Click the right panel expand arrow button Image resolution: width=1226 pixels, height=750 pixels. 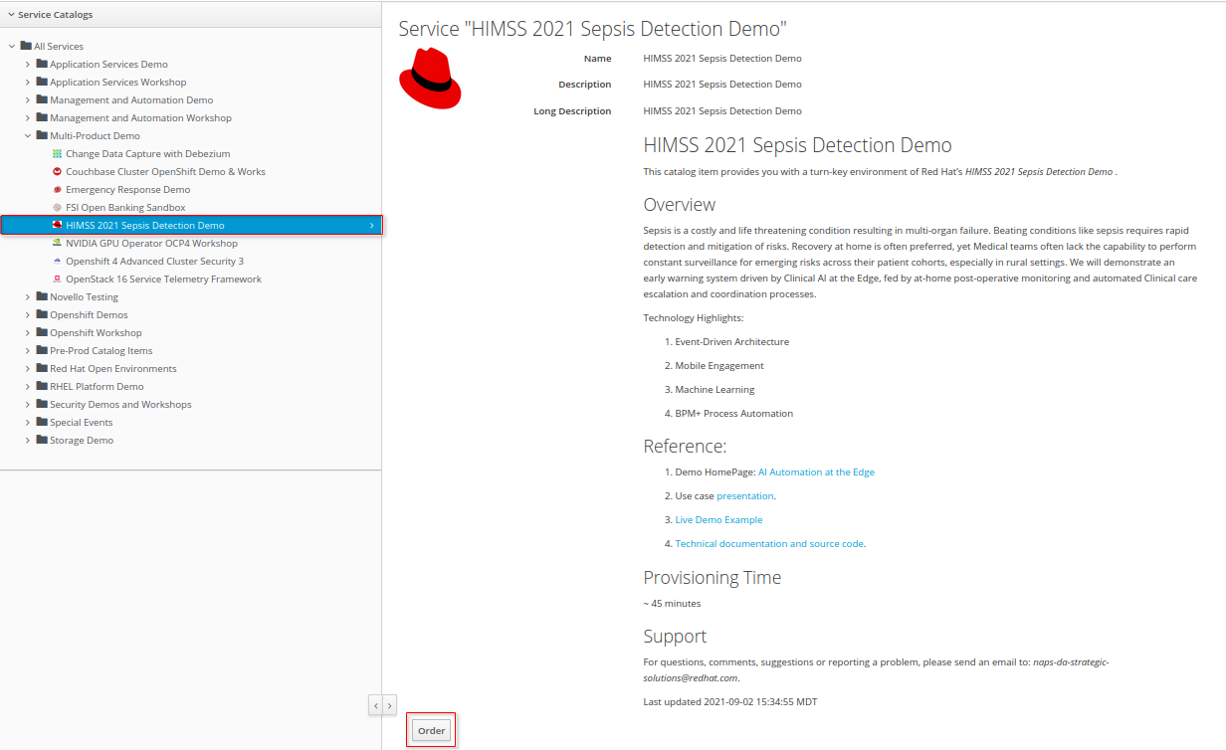(x=389, y=705)
